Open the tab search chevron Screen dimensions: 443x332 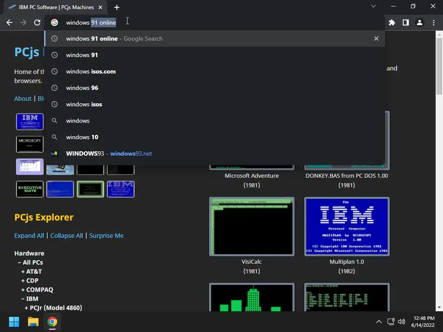[373, 6]
